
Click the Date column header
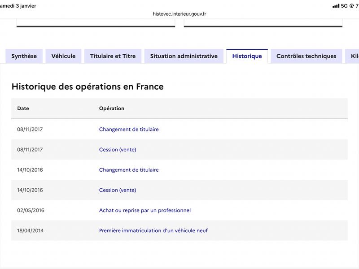click(23, 108)
